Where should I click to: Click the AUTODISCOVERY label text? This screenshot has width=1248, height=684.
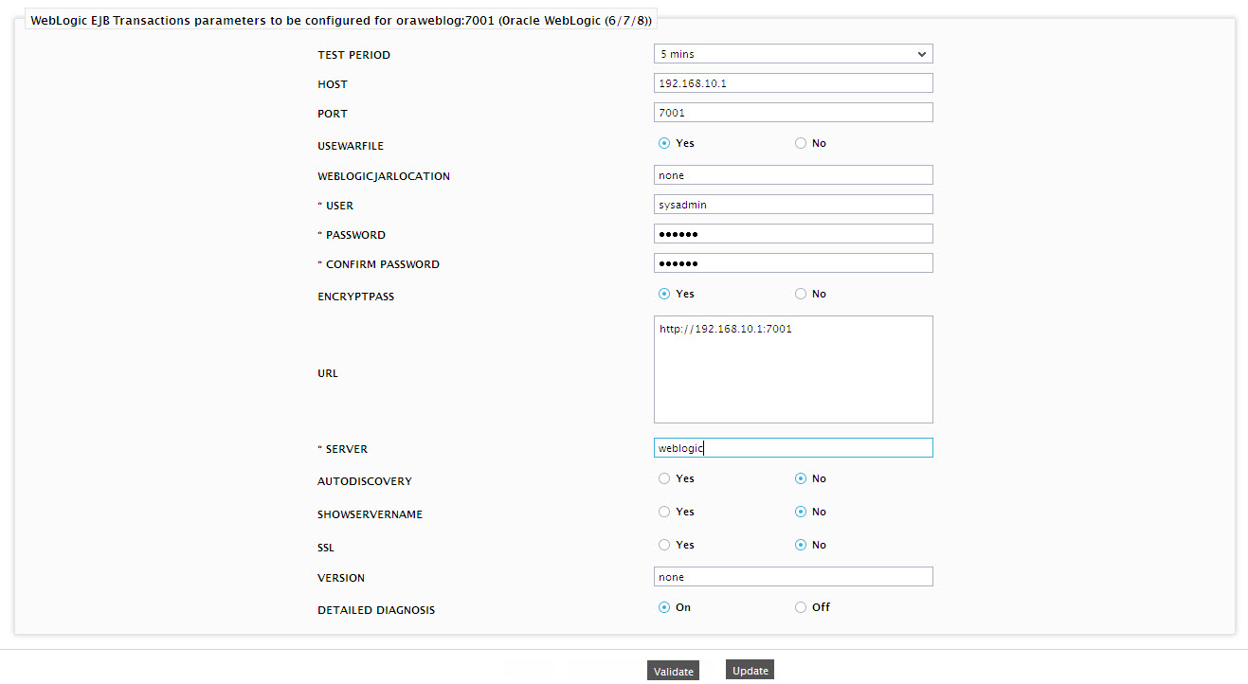(x=365, y=481)
